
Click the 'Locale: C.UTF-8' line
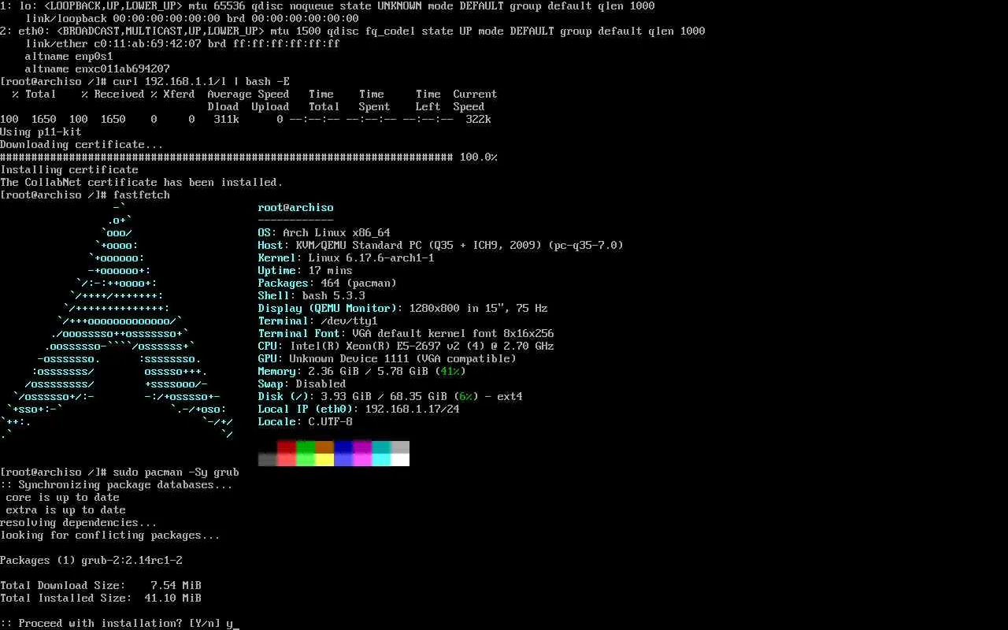click(306, 422)
